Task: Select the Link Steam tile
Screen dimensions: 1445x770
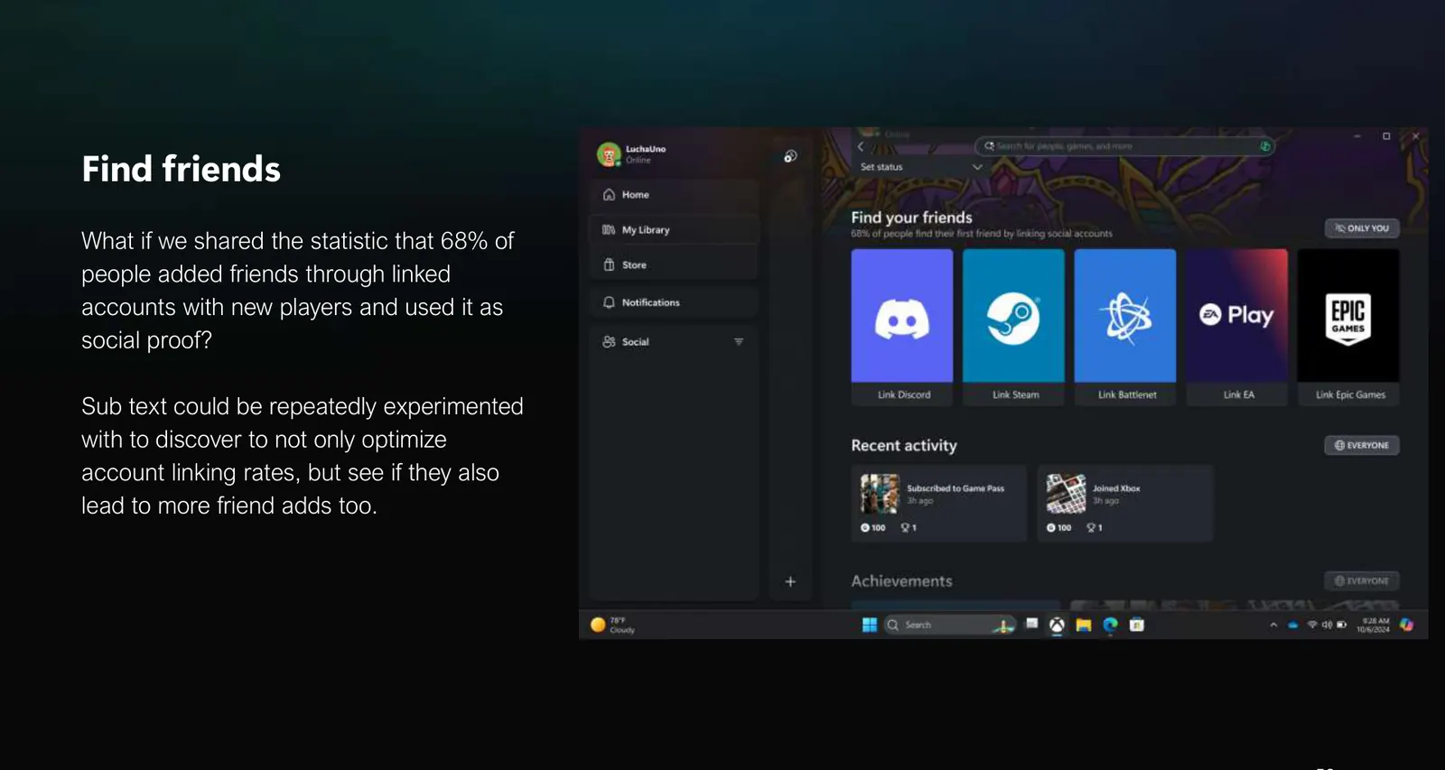Action: point(1013,327)
